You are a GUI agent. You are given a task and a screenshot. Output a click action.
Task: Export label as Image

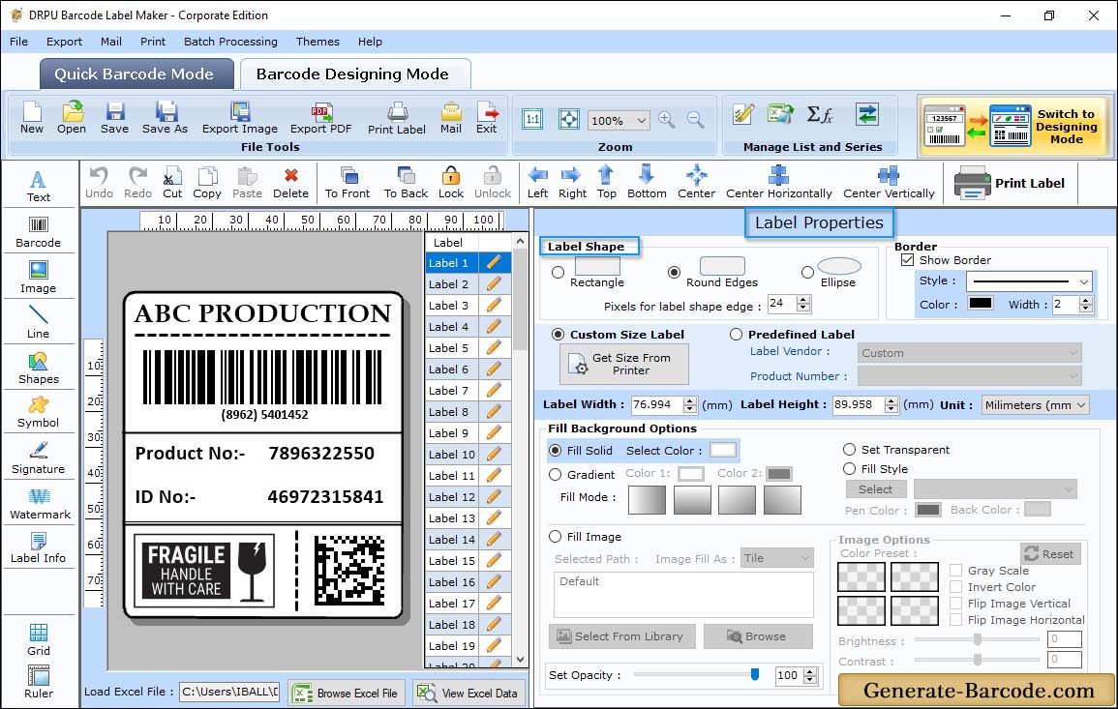click(x=240, y=118)
